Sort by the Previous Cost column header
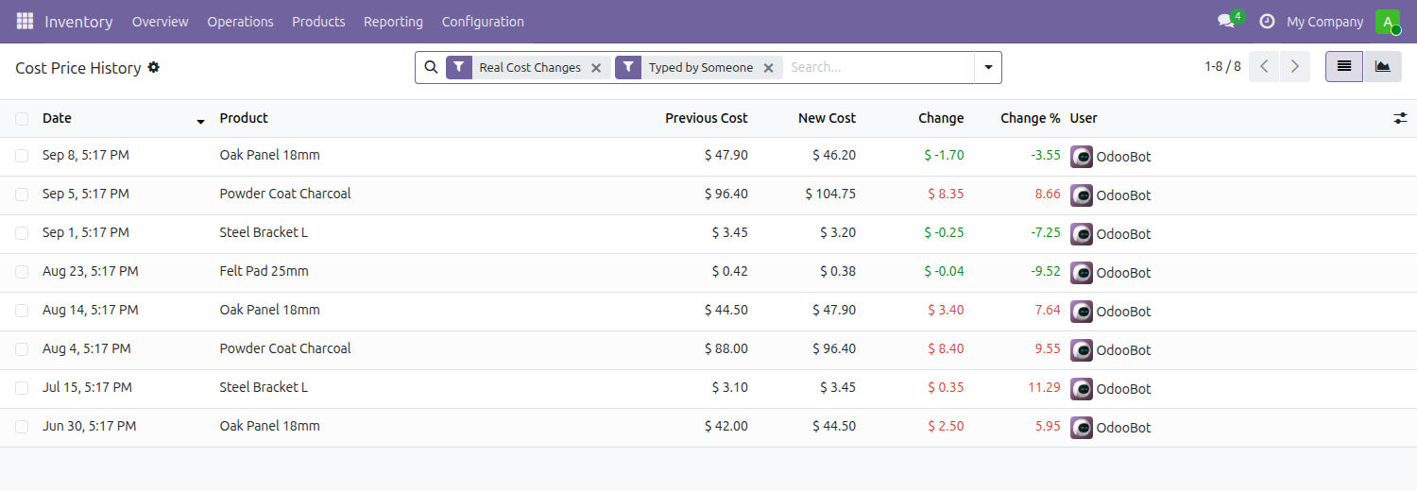This screenshot has width=1417, height=491. 707,118
